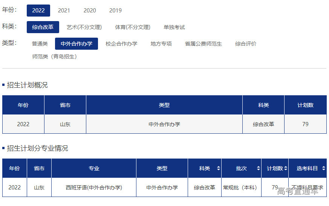329x206 pixels.
Task: Select year 2022 filter
Action: click(38, 11)
